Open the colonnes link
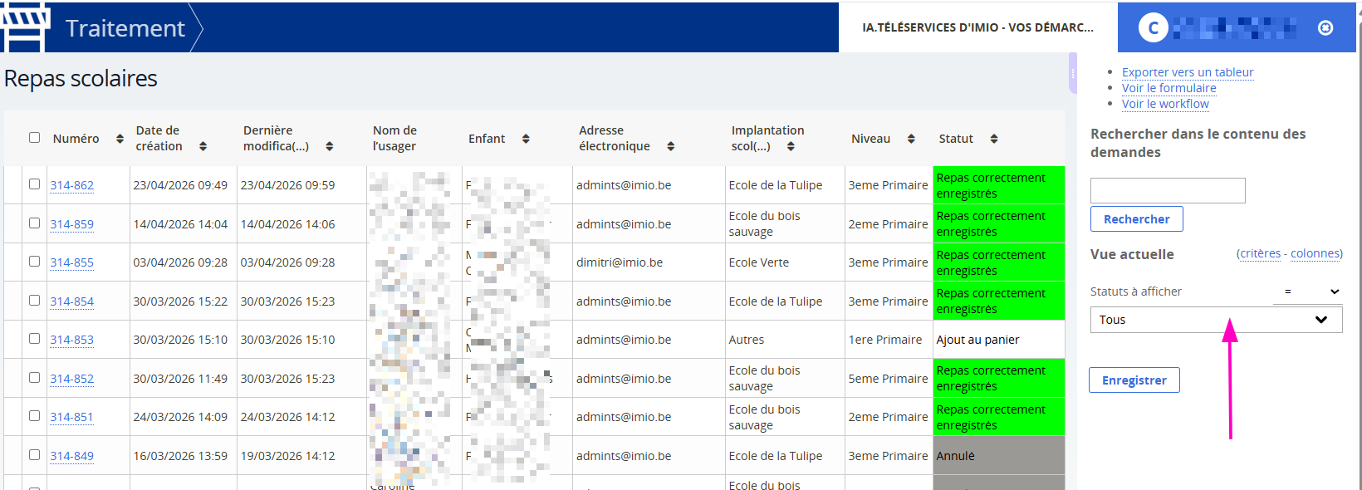Image resolution: width=1362 pixels, height=490 pixels. coord(1315,253)
